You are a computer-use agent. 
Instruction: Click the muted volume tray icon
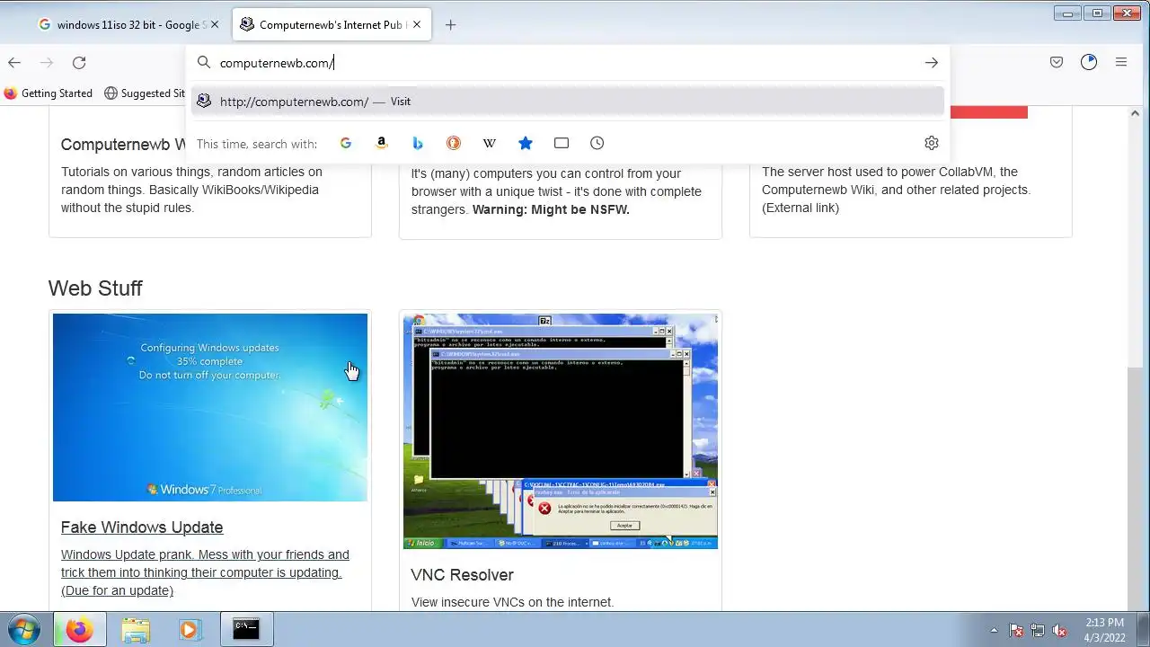click(x=1059, y=630)
